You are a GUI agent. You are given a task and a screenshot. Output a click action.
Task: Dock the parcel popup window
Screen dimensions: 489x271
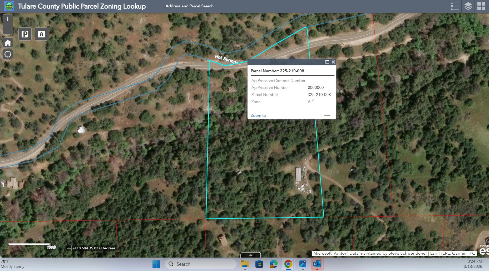tap(327, 62)
